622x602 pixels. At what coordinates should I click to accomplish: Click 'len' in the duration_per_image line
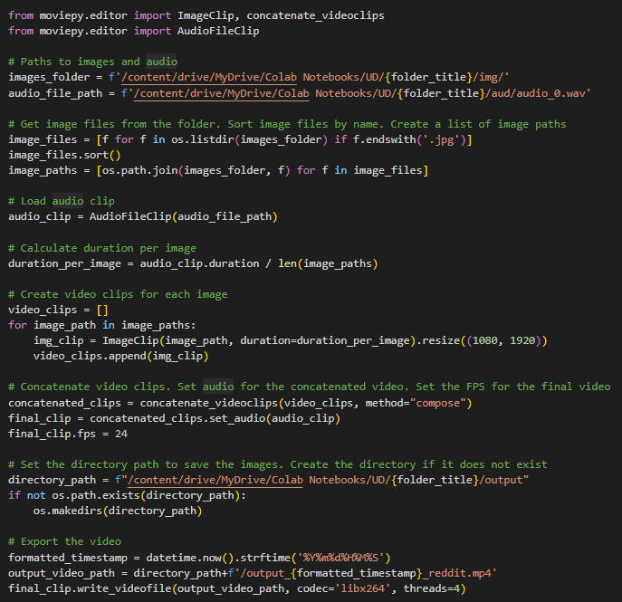[288, 263]
